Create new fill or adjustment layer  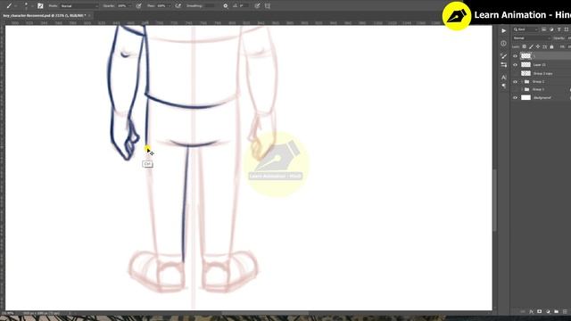(x=548, y=312)
